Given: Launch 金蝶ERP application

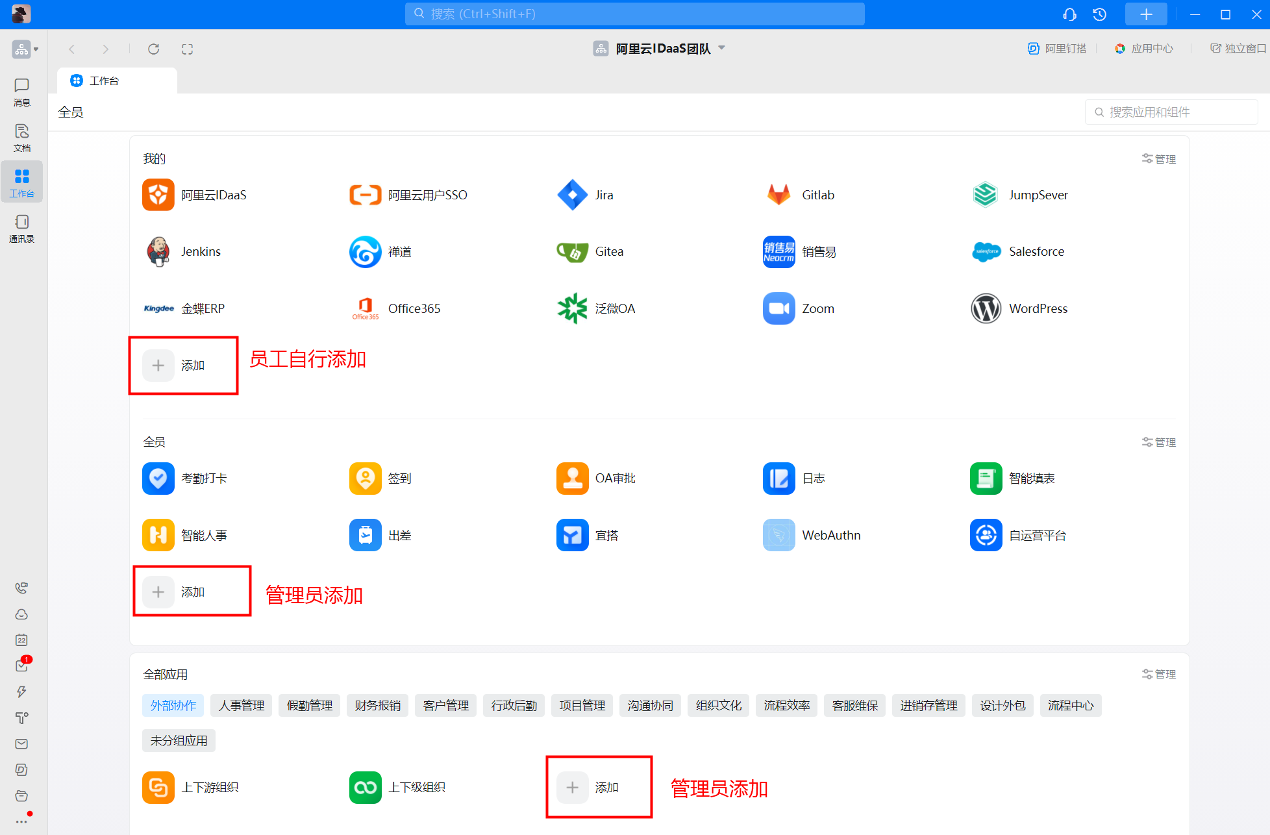Looking at the screenshot, I should pyautogui.click(x=184, y=308).
